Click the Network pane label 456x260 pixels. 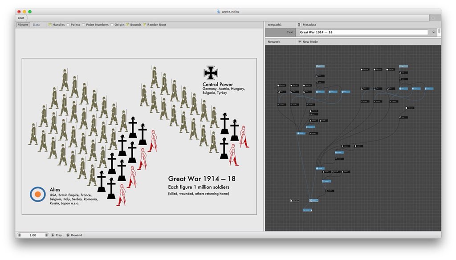click(274, 41)
